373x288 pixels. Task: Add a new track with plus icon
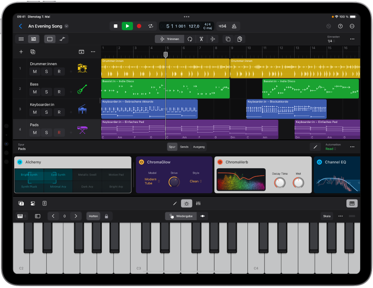[21, 52]
